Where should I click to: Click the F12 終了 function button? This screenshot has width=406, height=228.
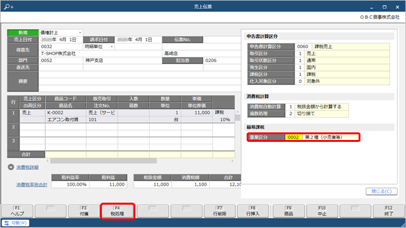(x=389, y=211)
